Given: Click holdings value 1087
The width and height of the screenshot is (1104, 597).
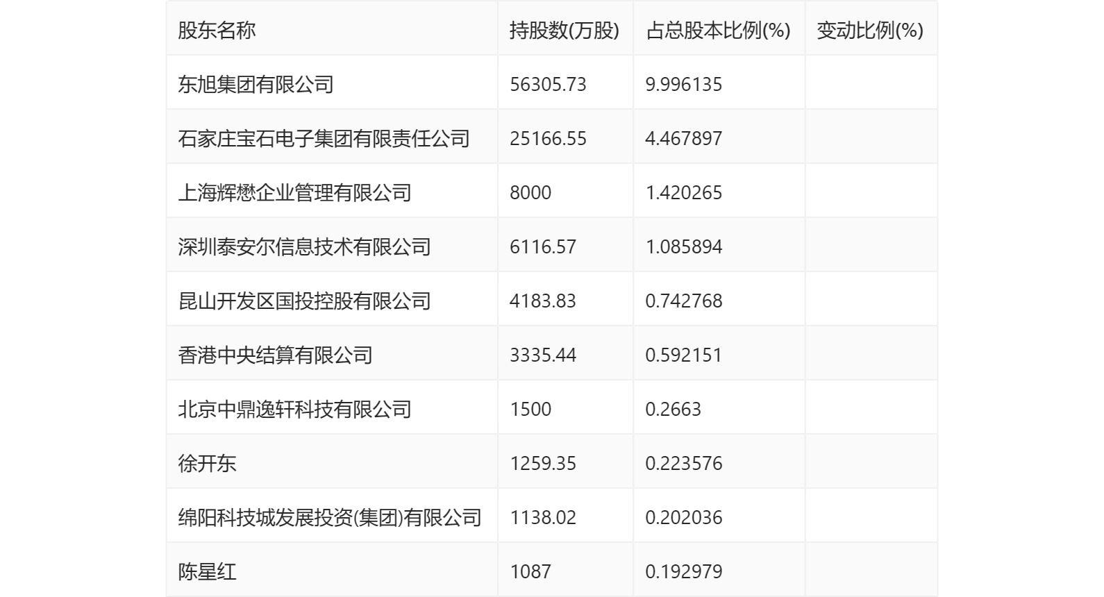Looking at the screenshot, I should [530, 572].
